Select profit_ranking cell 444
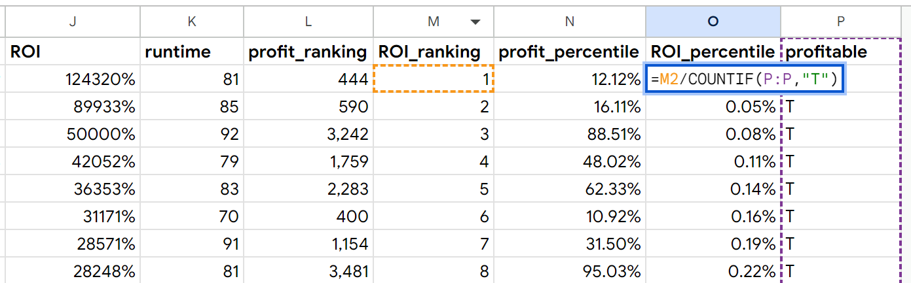This screenshot has width=911, height=283. click(308, 80)
